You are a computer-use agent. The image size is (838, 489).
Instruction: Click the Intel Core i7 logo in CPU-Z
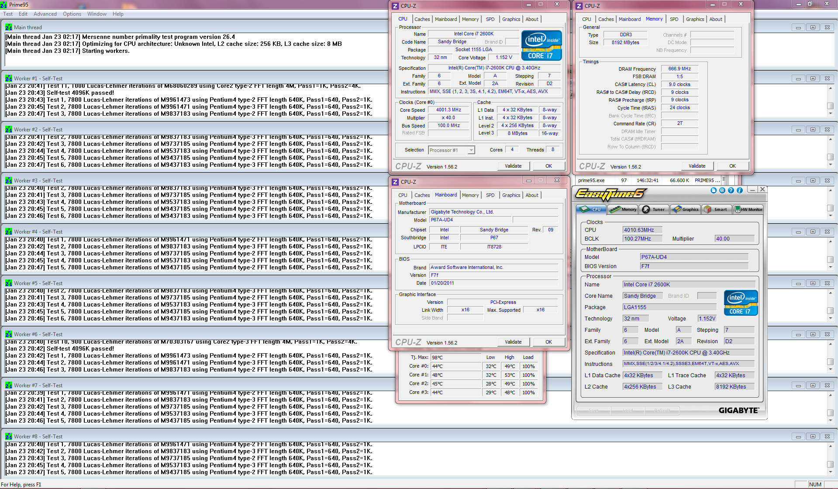(x=541, y=45)
